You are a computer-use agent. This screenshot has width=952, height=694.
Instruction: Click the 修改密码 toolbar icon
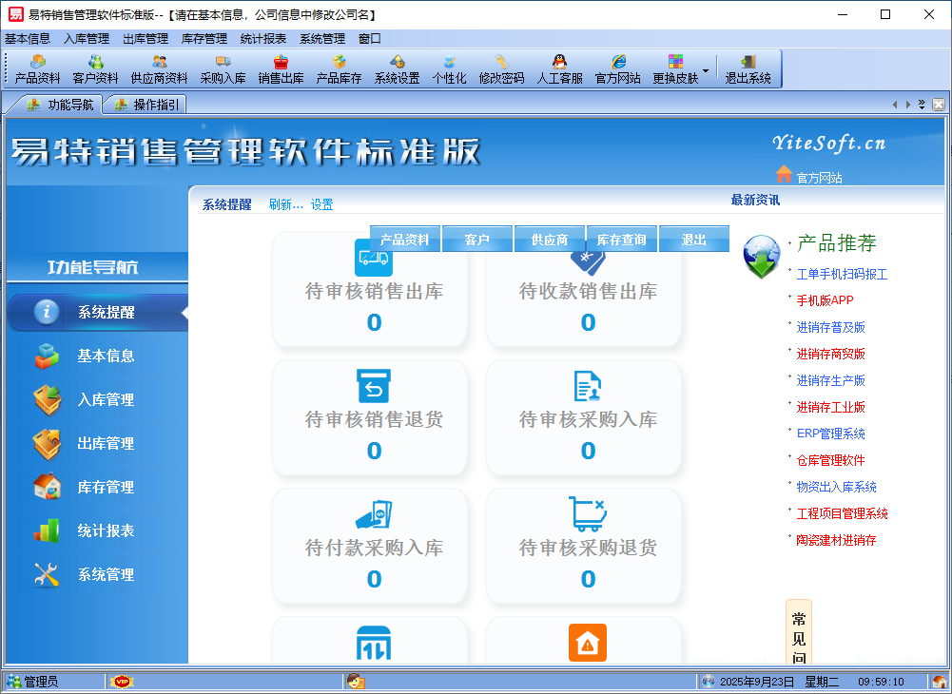(x=501, y=69)
